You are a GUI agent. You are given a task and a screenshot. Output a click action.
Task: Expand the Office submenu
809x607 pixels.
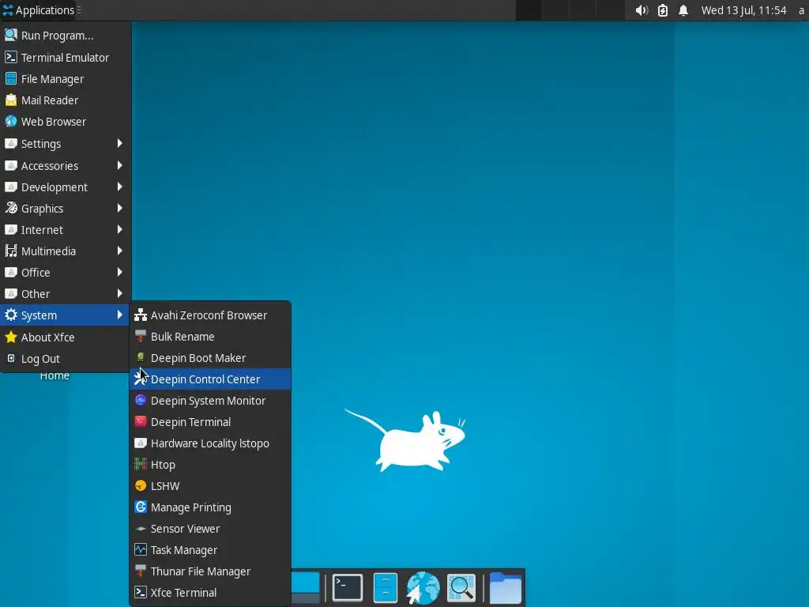65,273
